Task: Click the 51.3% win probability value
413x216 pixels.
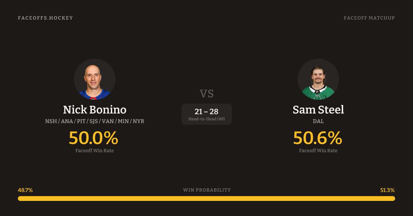Action: point(387,190)
